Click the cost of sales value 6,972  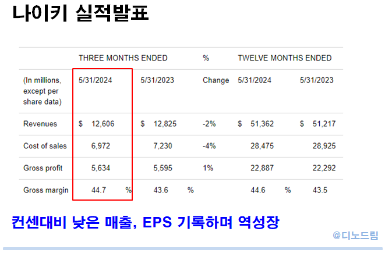(x=101, y=146)
